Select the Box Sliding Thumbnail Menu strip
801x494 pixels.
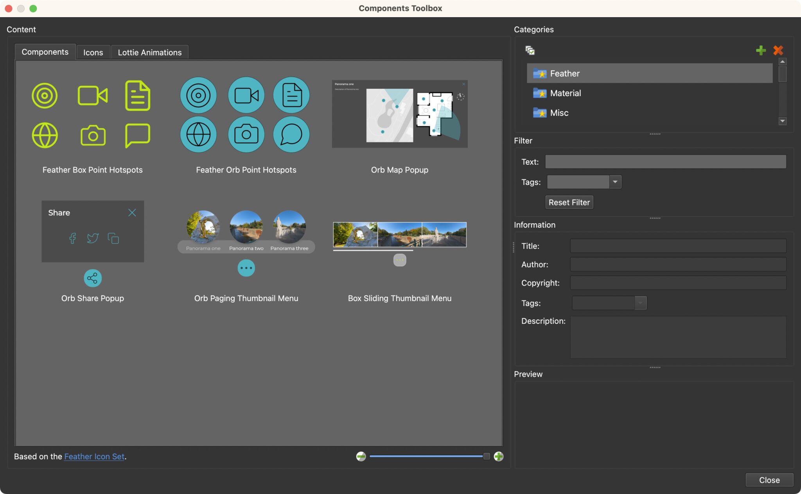(x=400, y=235)
